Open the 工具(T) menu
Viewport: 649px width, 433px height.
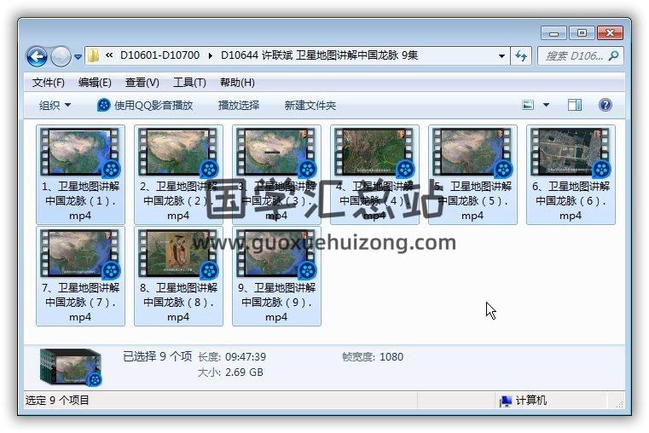coord(189,83)
